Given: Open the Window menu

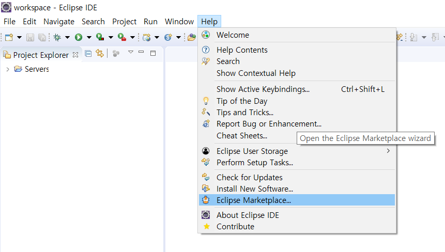Looking at the screenshot, I should point(179,22).
